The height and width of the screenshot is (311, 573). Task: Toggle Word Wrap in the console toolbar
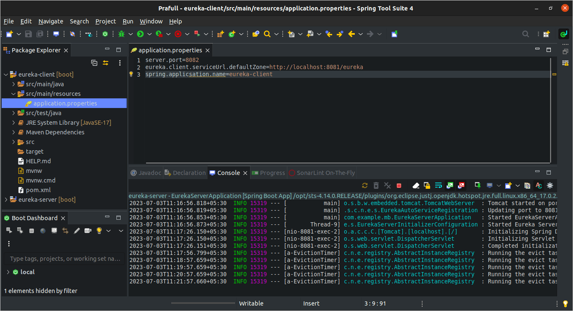tap(438, 185)
